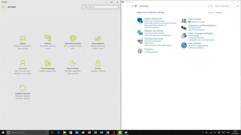Launch Microsoft Edge from the taskbar

[x=59, y=132]
